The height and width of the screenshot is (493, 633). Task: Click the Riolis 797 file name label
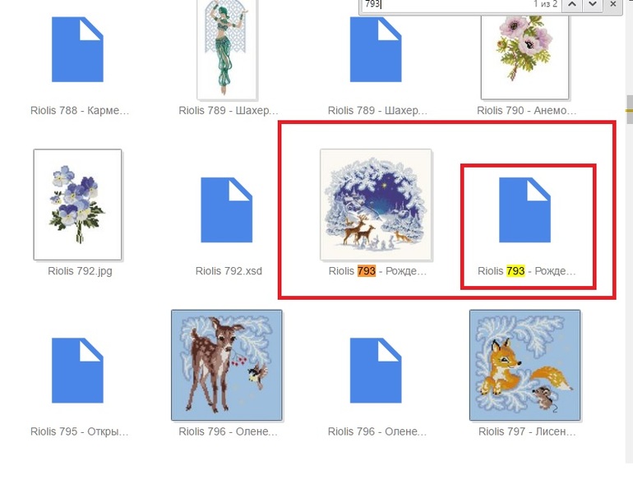click(526, 431)
